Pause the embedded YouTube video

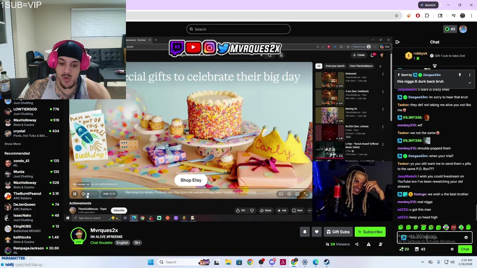click(x=75, y=194)
